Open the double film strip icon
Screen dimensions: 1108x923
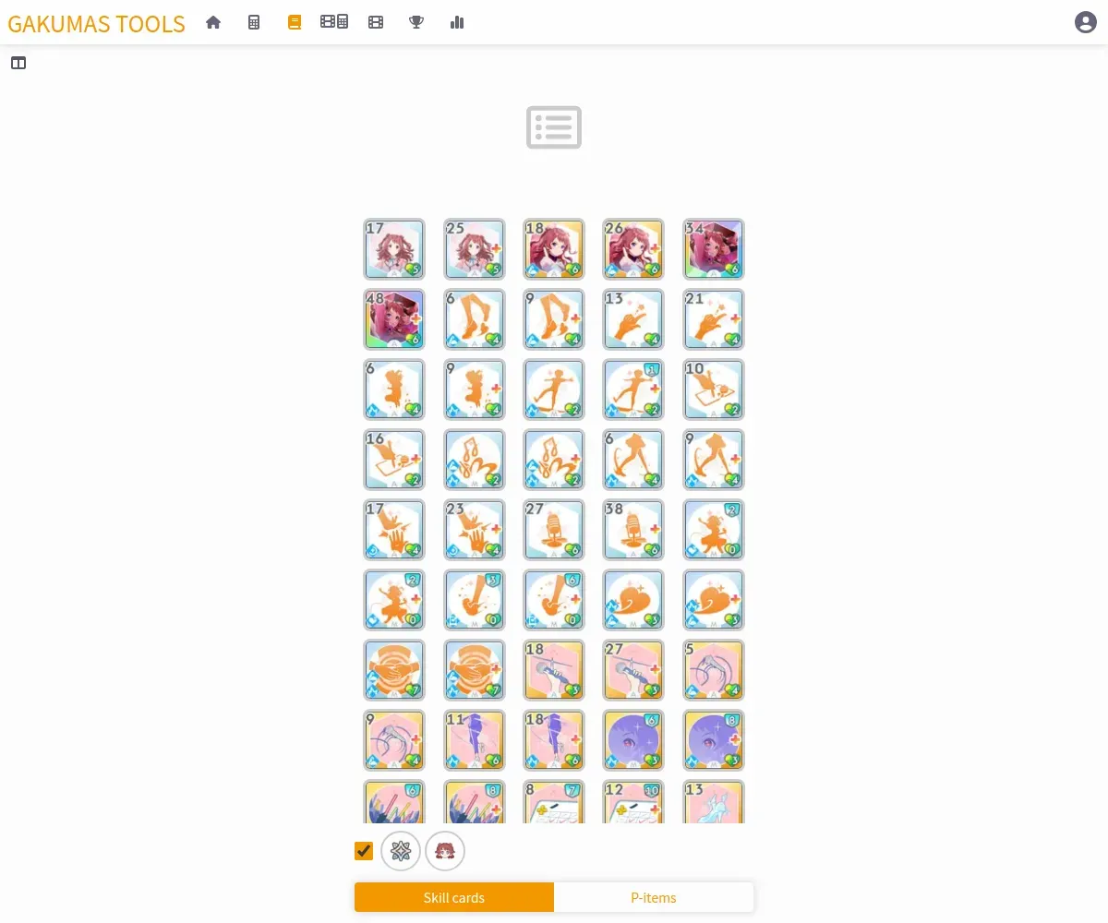point(334,22)
